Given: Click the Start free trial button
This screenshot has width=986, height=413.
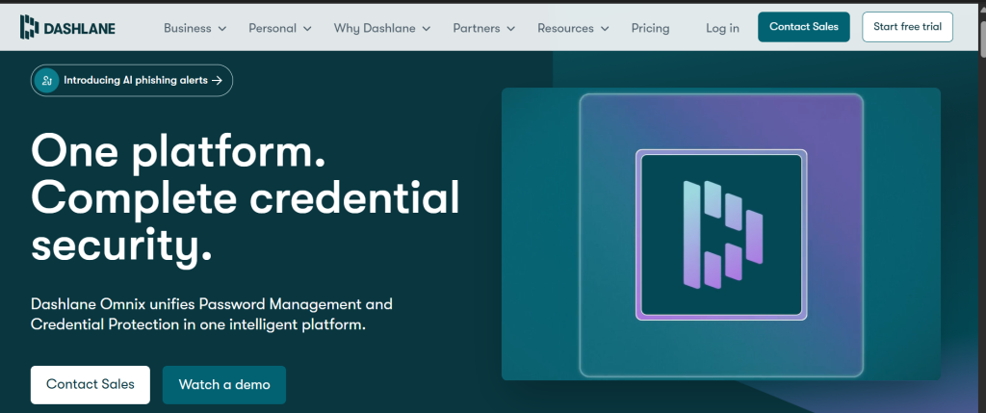Looking at the screenshot, I should (907, 27).
